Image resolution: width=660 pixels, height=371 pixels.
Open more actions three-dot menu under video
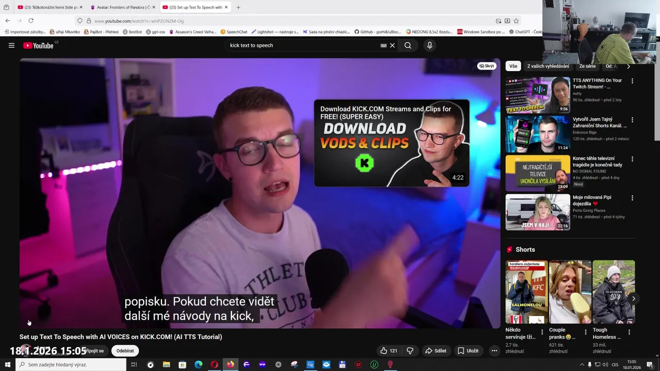tap(494, 351)
